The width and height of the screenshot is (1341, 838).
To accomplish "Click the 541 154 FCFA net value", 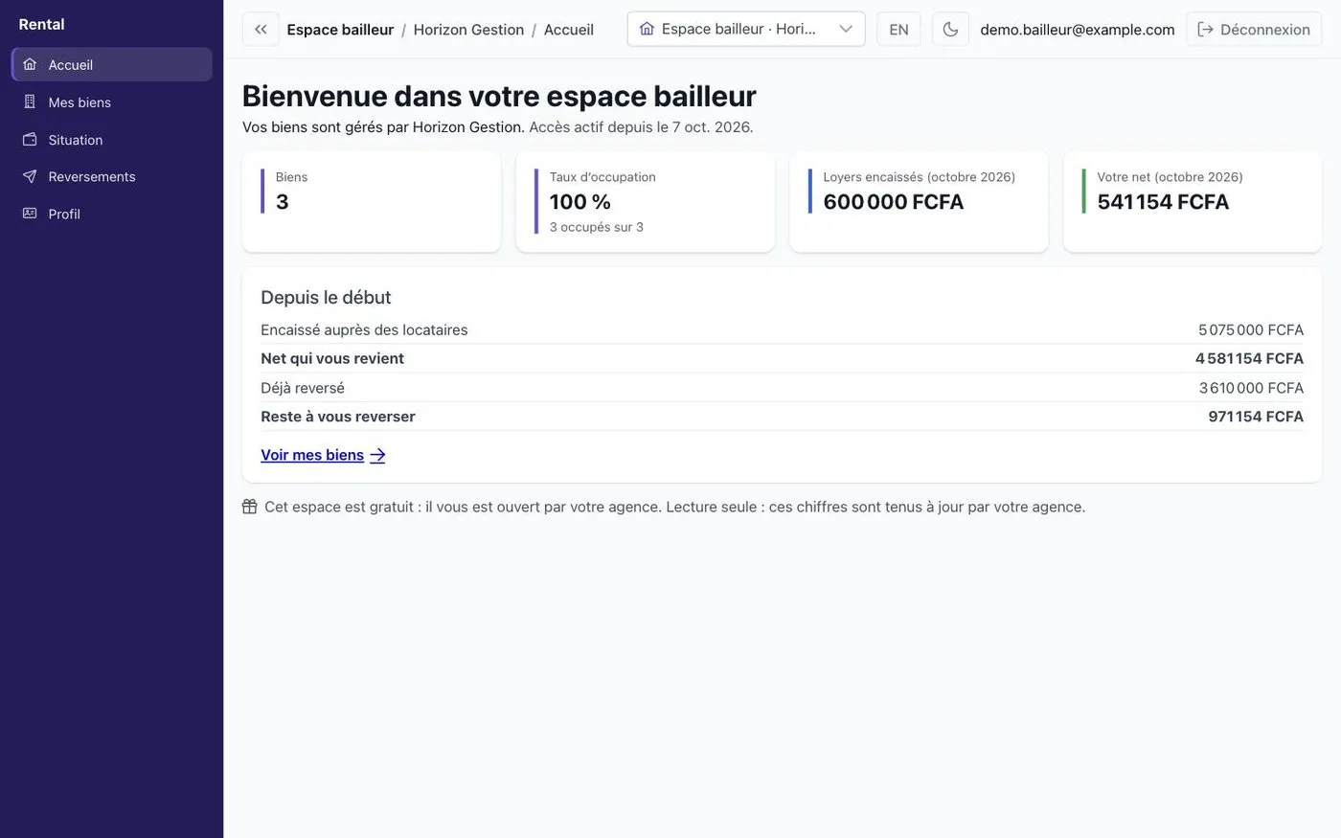I will tap(1163, 202).
